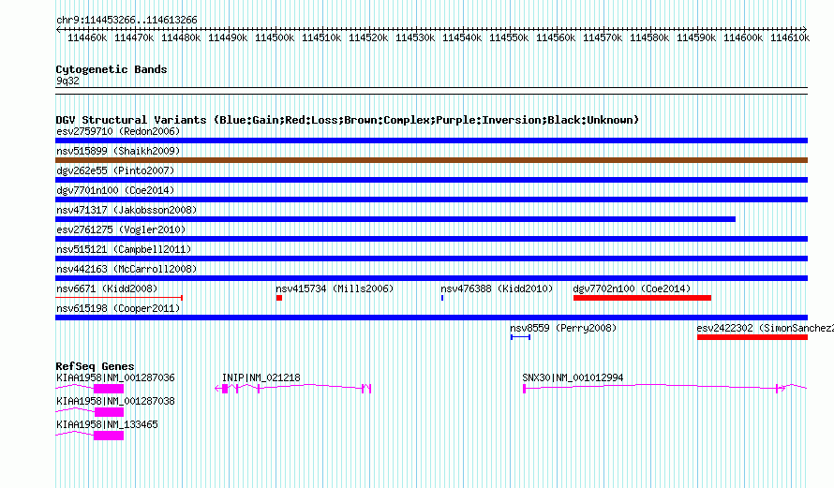834x488 pixels.
Task: Click the dgv262e55 (Pinto2007) variant bar
Action: 431,180
